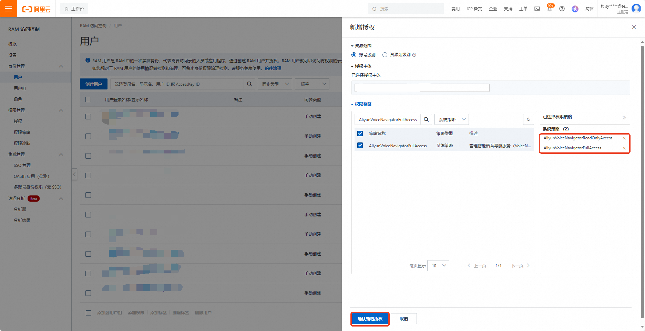Click 确认新增授权 button
The width and height of the screenshot is (645, 331).
tap(370, 319)
